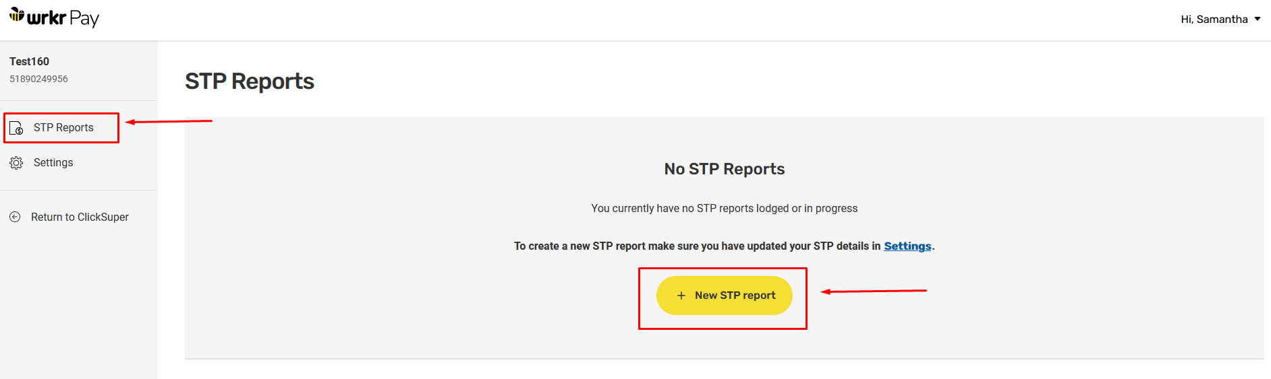The image size is (1271, 379).
Task: Open Settings label from the sidebar menu
Action: point(53,163)
